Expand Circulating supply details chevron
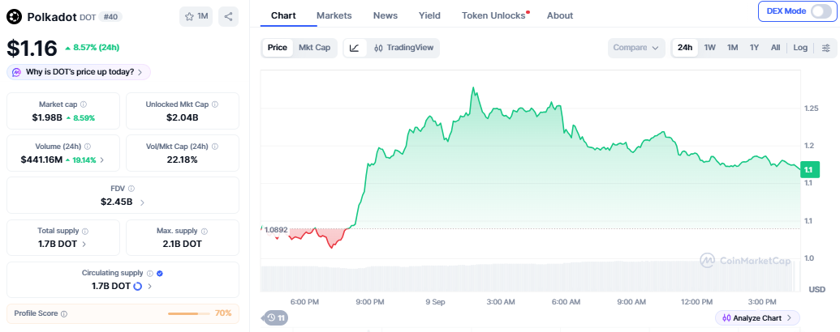 [x=149, y=286]
